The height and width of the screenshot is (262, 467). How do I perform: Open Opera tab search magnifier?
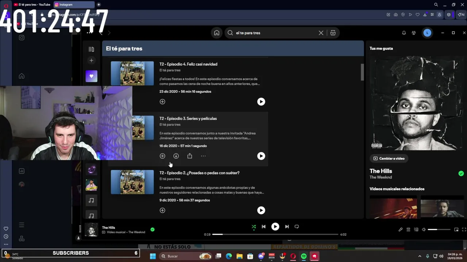[436, 5]
